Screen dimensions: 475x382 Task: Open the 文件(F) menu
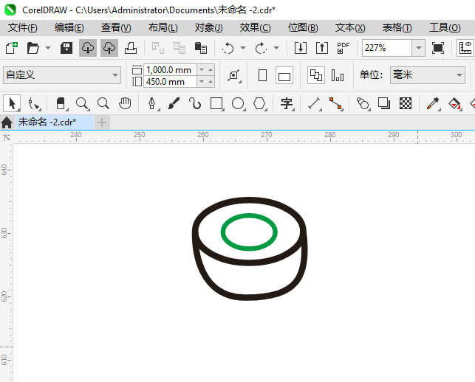[23, 28]
